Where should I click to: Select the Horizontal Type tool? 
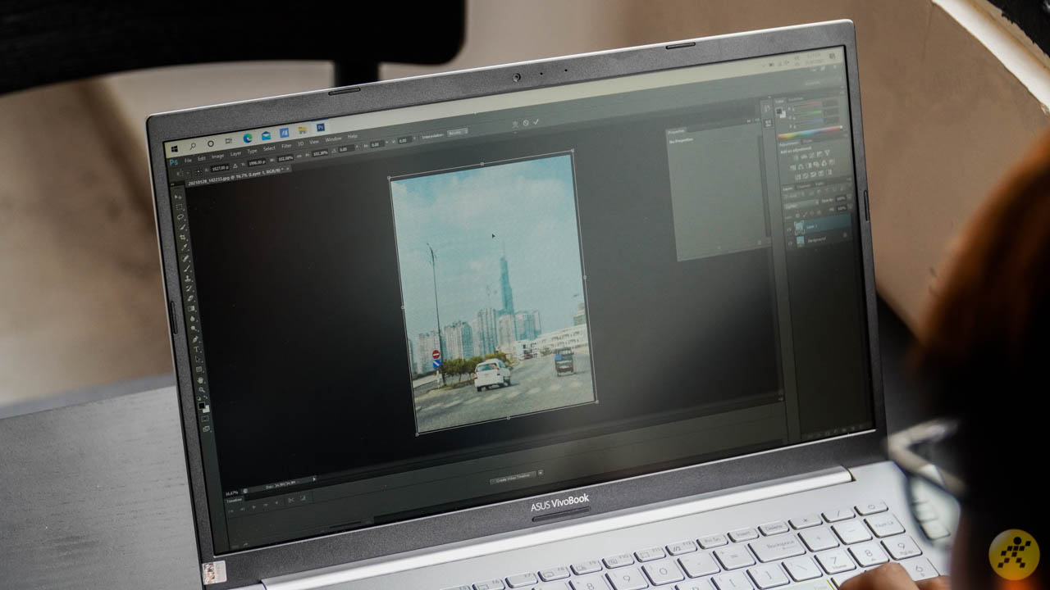point(196,349)
